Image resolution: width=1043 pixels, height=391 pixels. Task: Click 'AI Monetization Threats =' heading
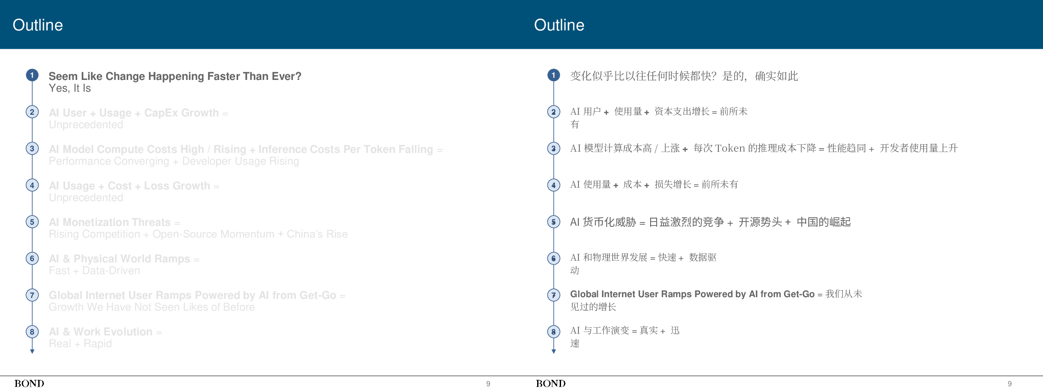click(114, 222)
